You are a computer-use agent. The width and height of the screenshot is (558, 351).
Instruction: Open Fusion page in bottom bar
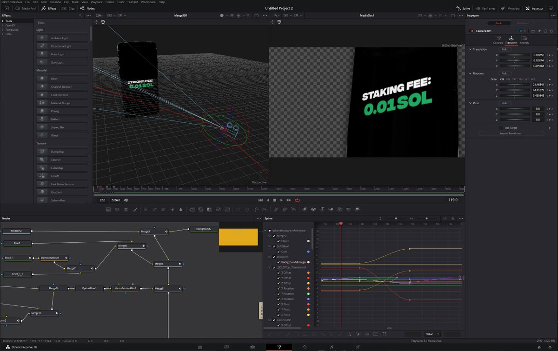point(278,347)
